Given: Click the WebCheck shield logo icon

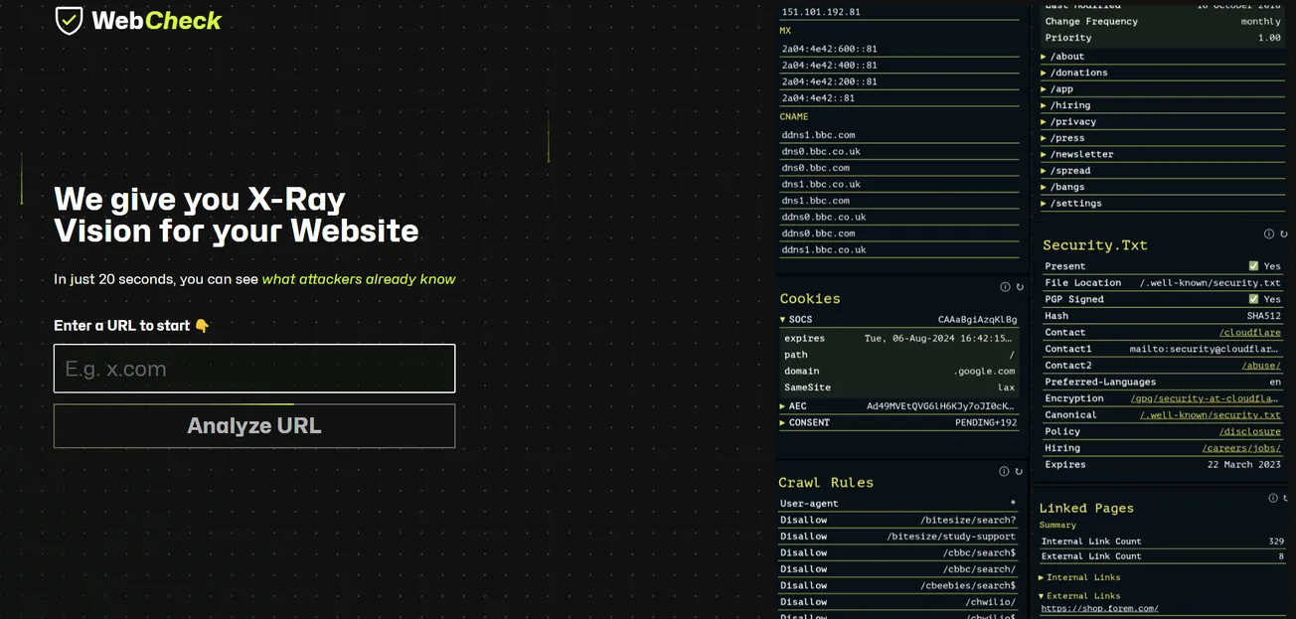Looking at the screenshot, I should pos(69,20).
